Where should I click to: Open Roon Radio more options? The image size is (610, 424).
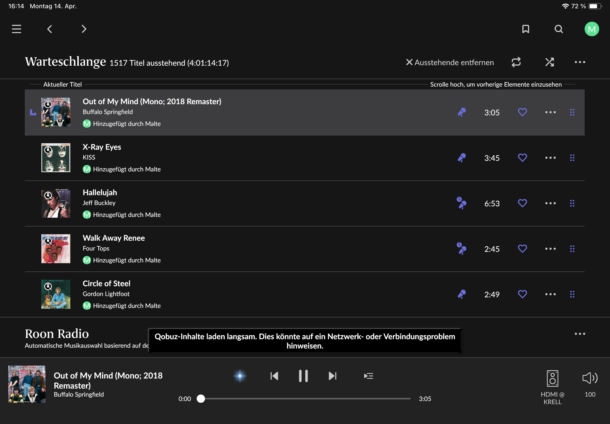tap(580, 334)
